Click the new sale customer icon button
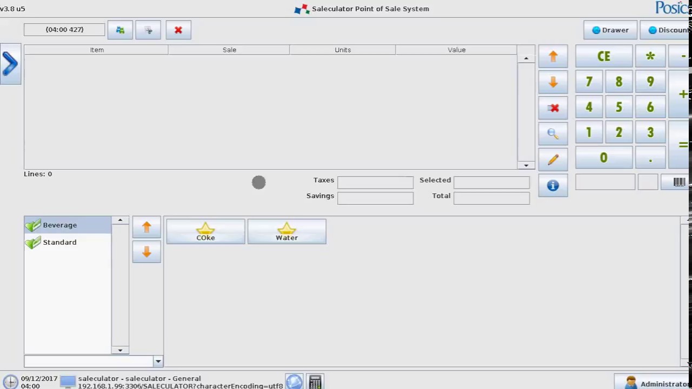Image resolution: width=692 pixels, height=389 pixels. (120, 30)
